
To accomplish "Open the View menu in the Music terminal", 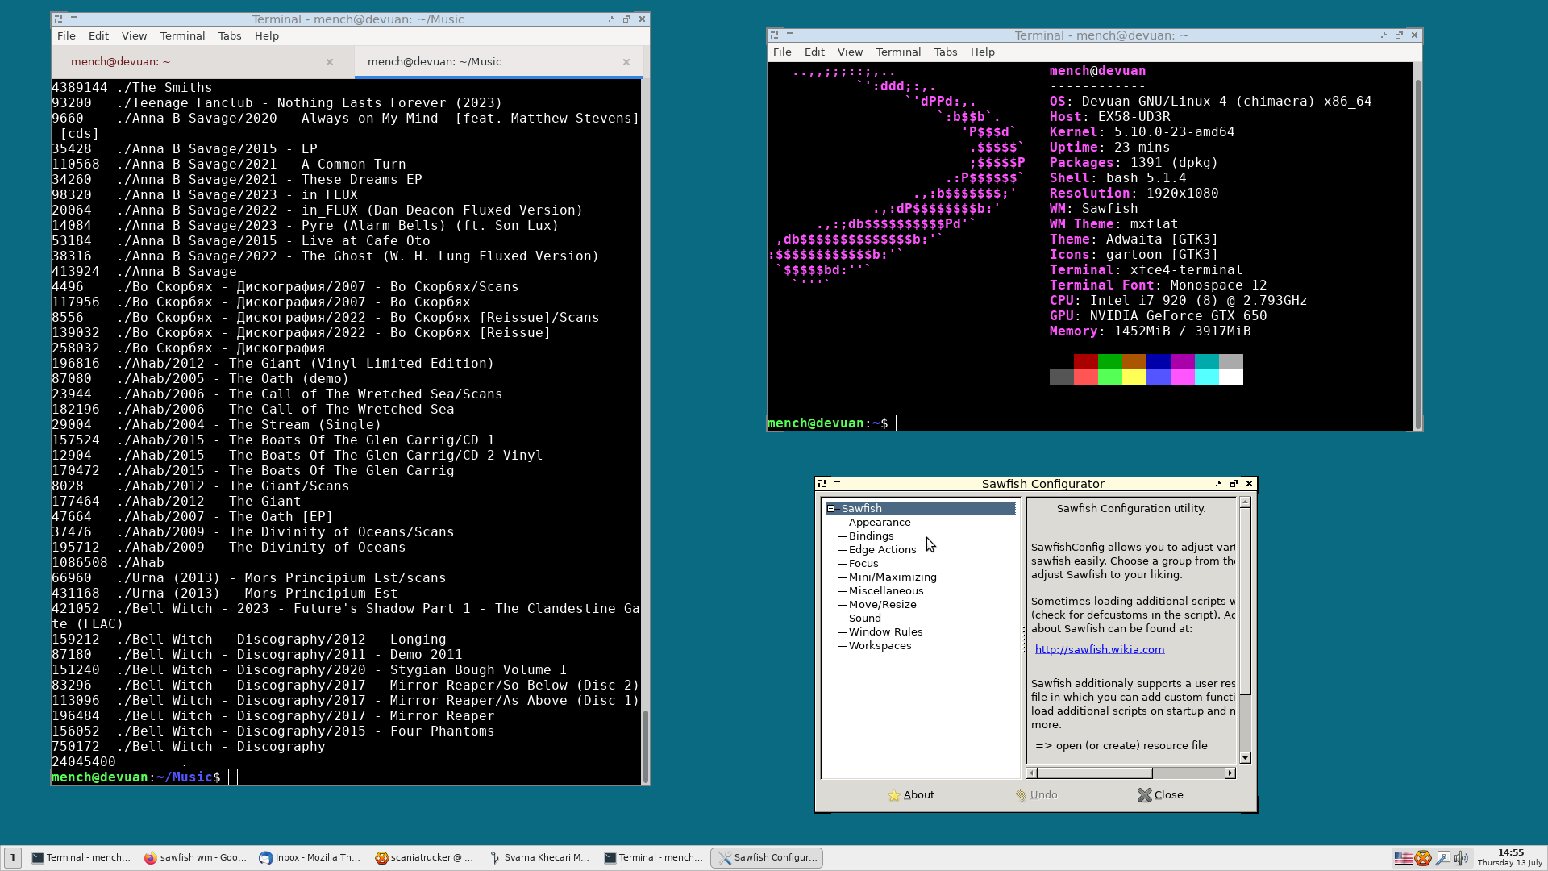I will (x=134, y=35).
